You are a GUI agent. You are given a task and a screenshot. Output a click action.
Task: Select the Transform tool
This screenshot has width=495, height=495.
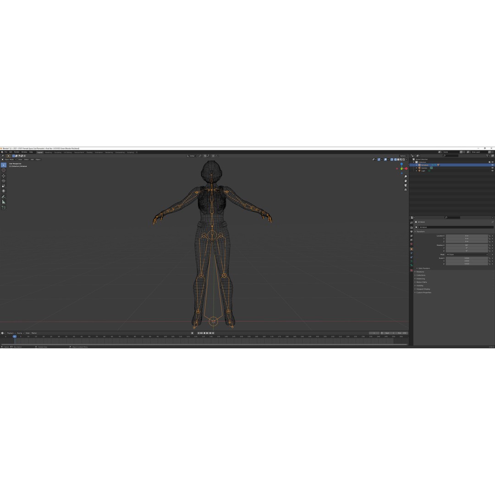(x=4, y=191)
